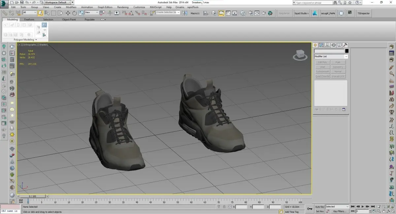Toggle Auto Key animation mode
The height and width of the screenshot is (214, 396).
(319, 207)
